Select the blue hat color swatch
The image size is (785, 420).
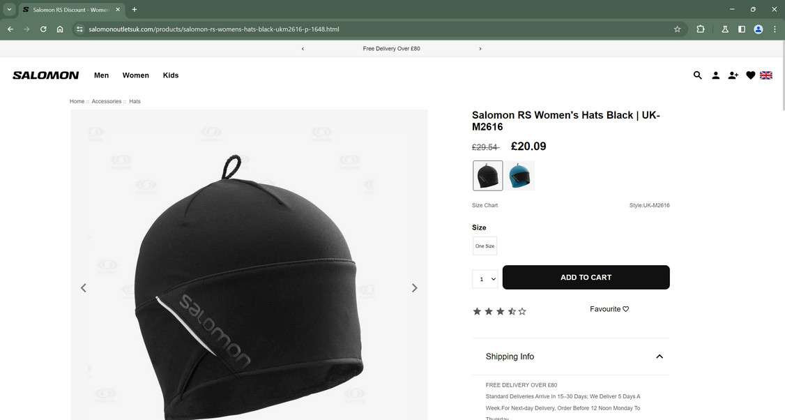point(519,176)
